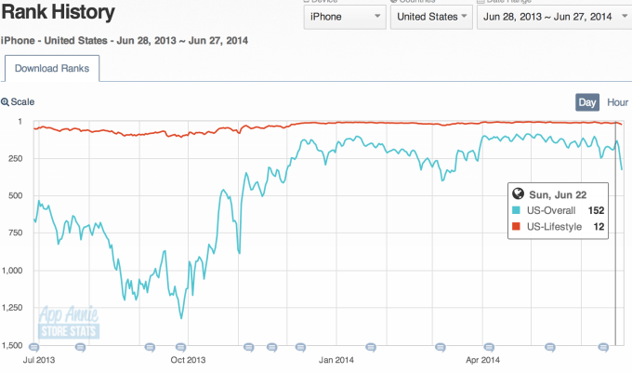Viewport: 632px width, 373px height.
Task: Open the iPhone device dropdown
Action: click(x=344, y=17)
